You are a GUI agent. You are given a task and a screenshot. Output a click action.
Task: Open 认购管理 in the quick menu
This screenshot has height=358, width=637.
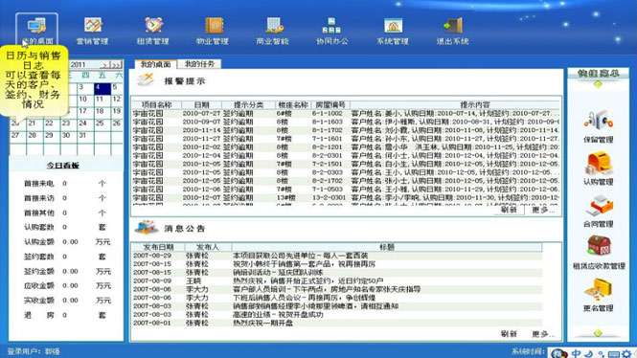pos(598,168)
